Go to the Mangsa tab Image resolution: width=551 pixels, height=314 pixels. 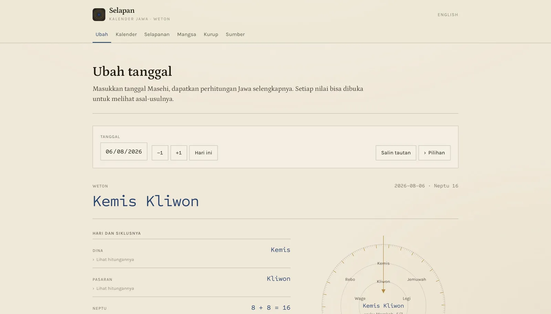pyautogui.click(x=187, y=34)
